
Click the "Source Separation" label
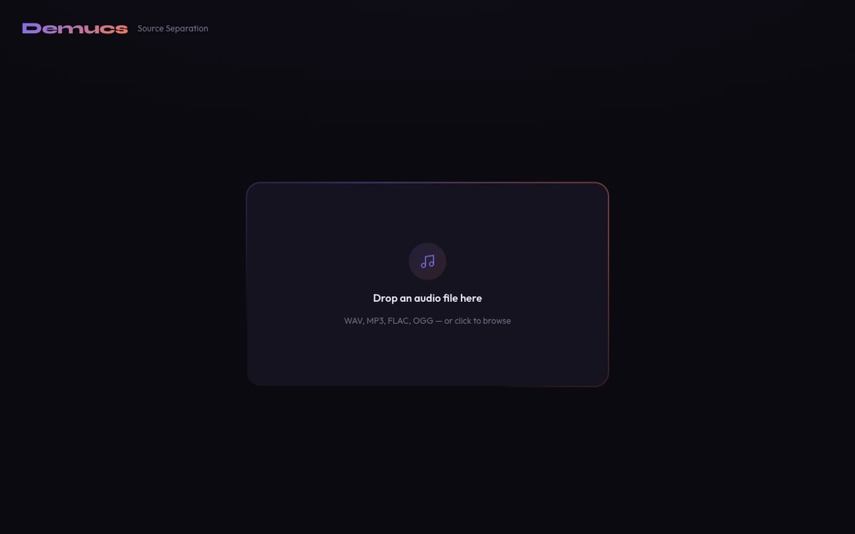(x=173, y=28)
